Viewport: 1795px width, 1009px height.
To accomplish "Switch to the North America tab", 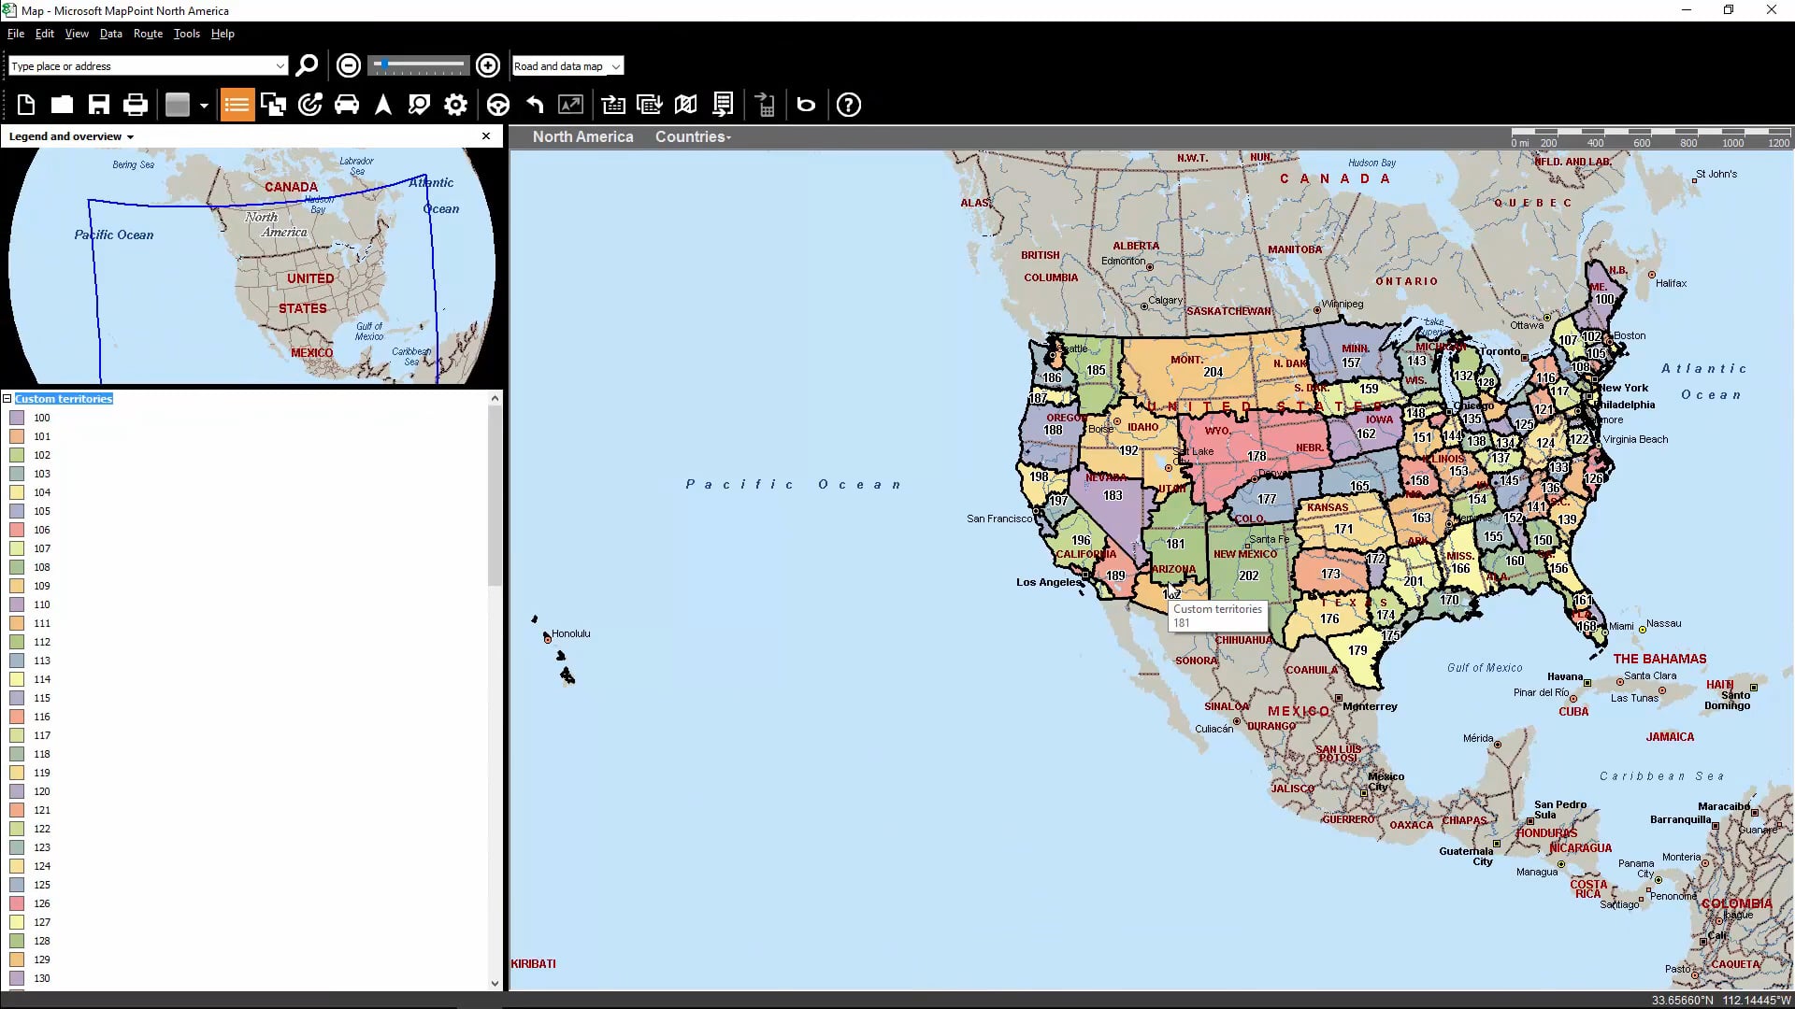I will [582, 136].
